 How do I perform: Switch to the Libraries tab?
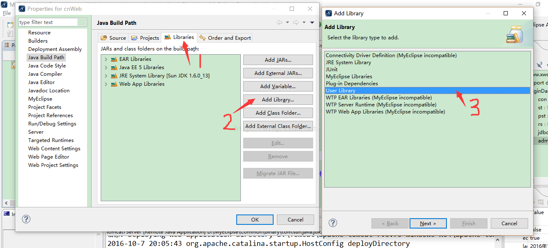pyautogui.click(x=179, y=37)
